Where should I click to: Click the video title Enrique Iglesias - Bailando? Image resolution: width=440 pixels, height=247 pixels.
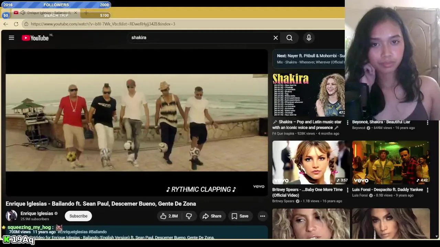pyautogui.click(x=101, y=204)
